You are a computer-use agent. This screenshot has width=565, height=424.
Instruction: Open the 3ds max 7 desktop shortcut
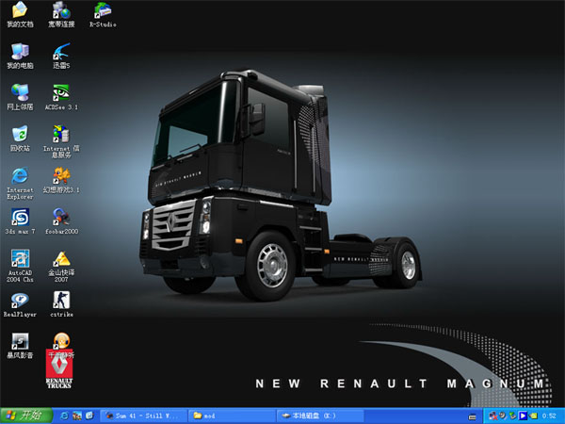click(19, 217)
